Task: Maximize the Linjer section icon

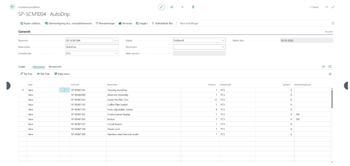Action: point(330,67)
